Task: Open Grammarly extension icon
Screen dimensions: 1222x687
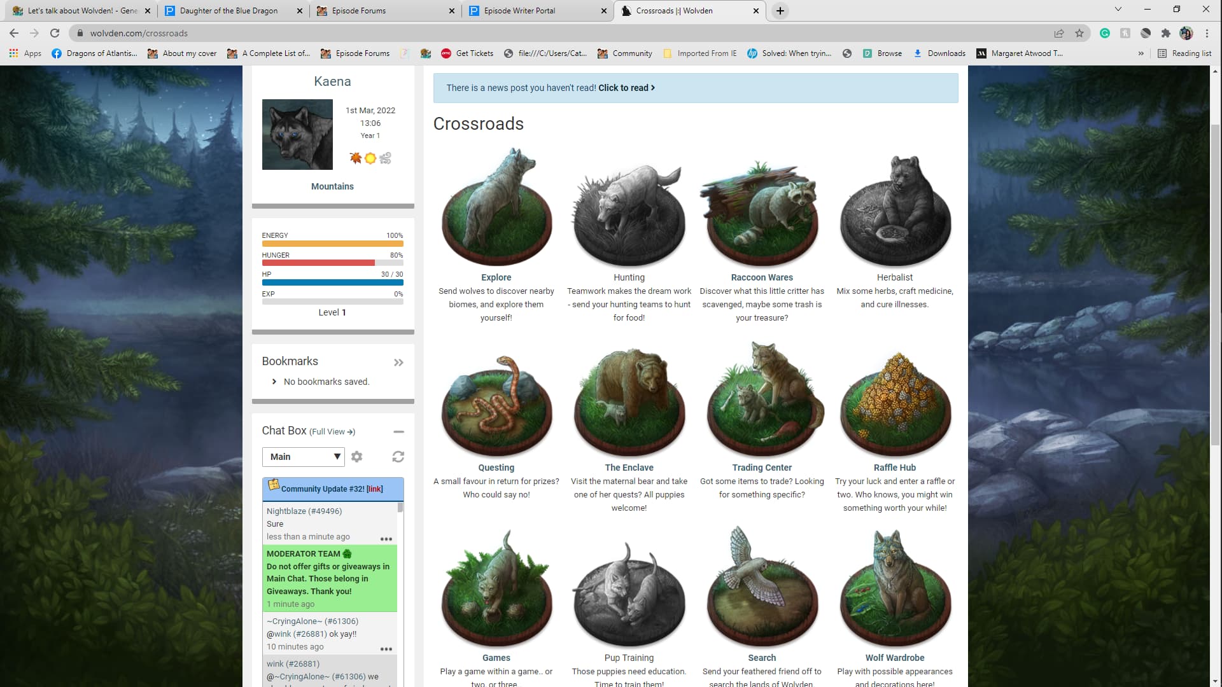Action: [1105, 33]
